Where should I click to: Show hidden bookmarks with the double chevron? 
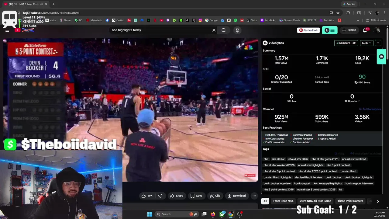coord(358,20)
